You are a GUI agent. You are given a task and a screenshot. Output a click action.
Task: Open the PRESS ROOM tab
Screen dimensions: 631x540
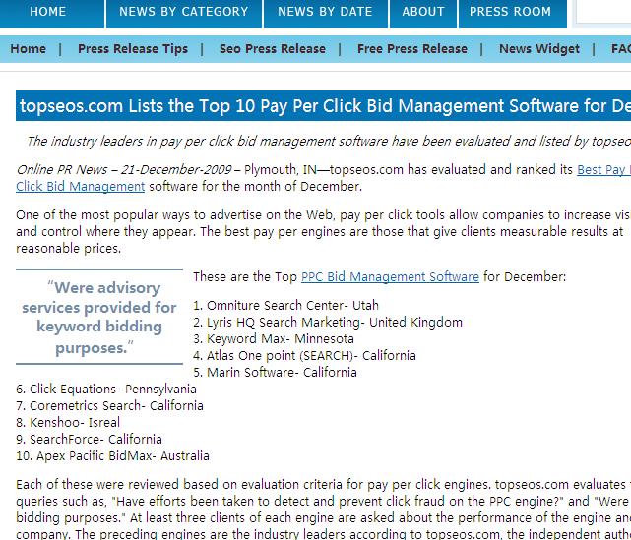click(x=512, y=12)
